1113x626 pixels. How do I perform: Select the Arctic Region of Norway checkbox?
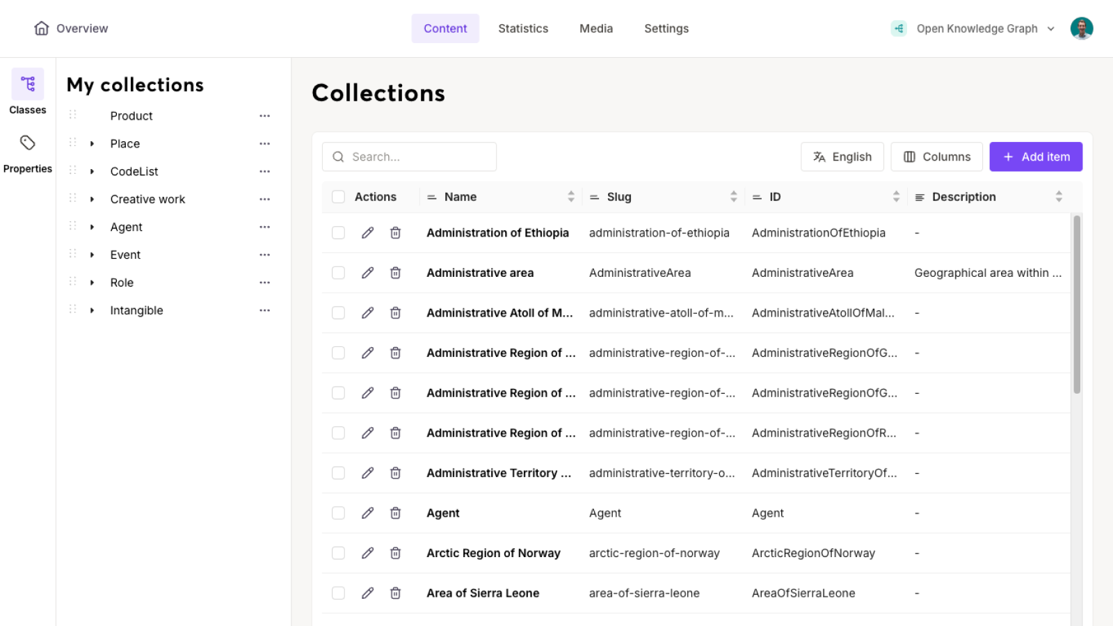tap(338, 553)
